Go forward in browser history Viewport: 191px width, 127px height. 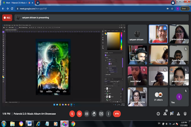tap(8, 9)
